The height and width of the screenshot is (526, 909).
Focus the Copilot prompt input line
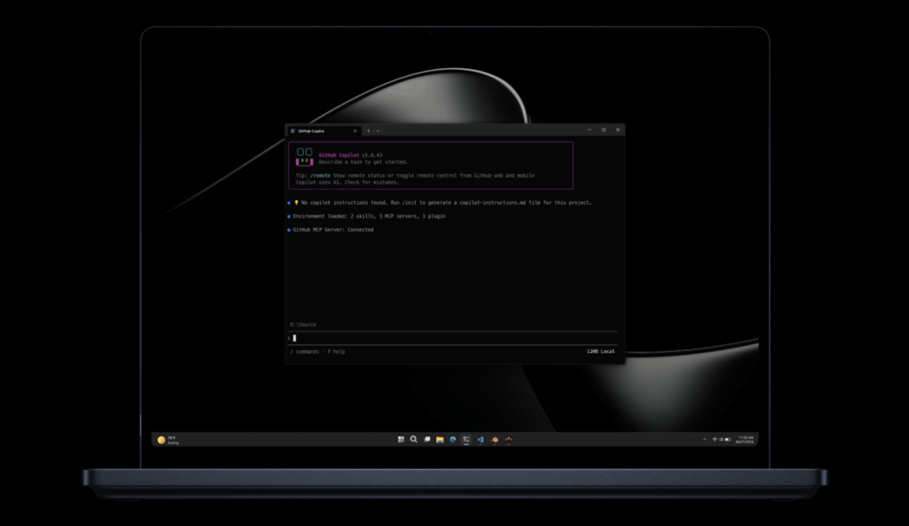click(453, 338)
